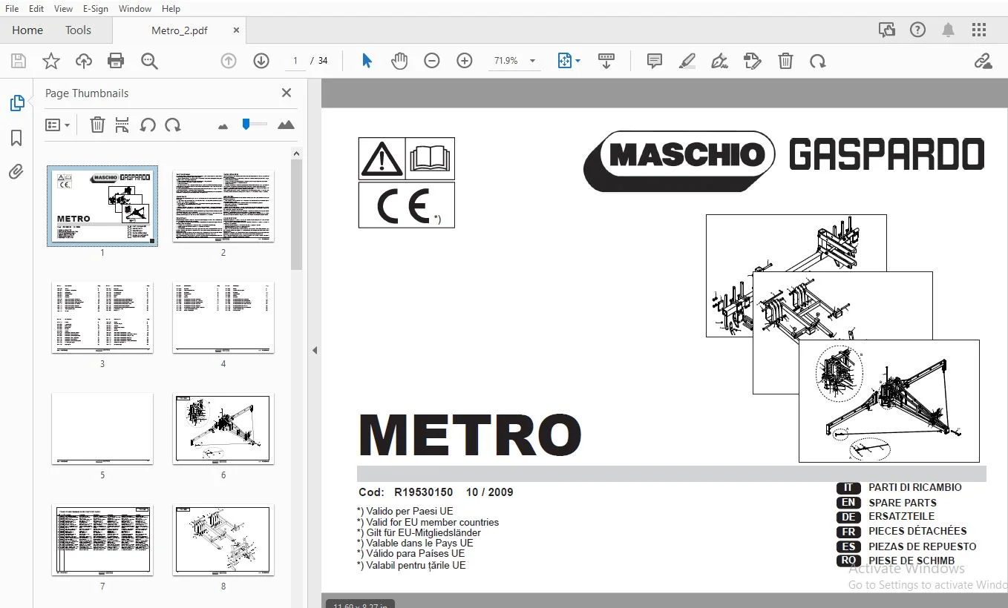Image resolution: width=1008 pixels, height=608 pixels.
Task: Open the scrolling mode keyboard tool
Action: click(x=606, y=61)
